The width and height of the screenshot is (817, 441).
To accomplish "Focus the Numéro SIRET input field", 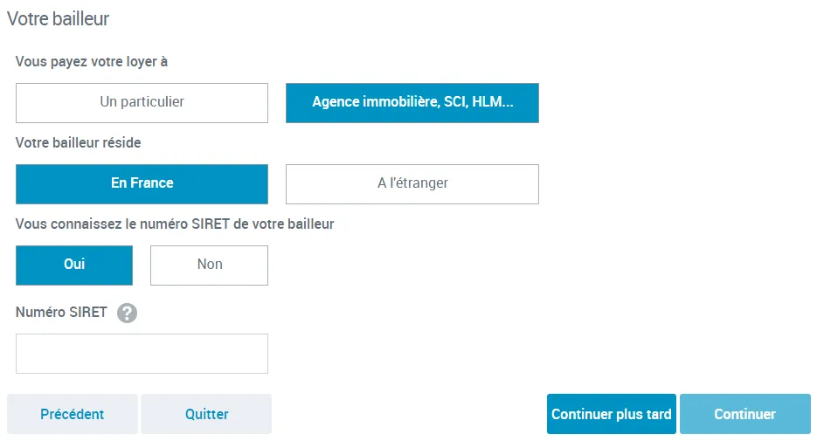I will (x=142, y=354).
